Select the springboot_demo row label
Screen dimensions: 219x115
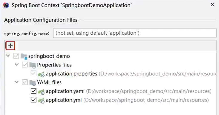[x=49, y=56]
